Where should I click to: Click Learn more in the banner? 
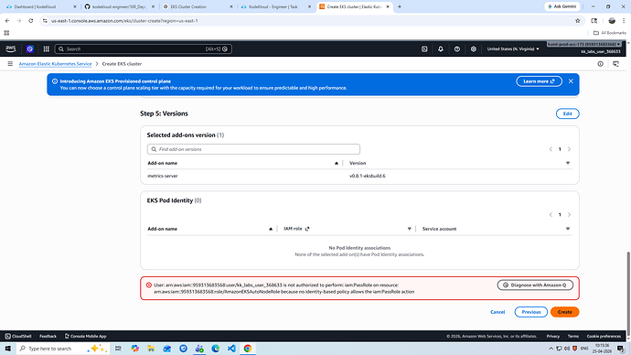539,81
